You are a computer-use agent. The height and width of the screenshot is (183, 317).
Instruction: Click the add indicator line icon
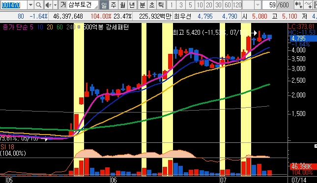308,5
